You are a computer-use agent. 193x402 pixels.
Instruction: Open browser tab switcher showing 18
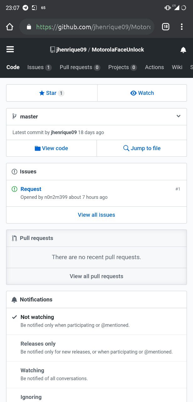[166, 27]
